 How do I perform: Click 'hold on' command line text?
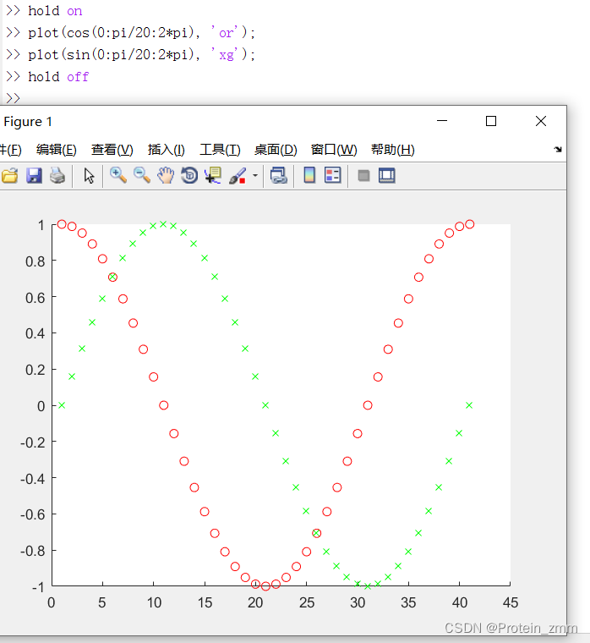[x=55, y=11]
